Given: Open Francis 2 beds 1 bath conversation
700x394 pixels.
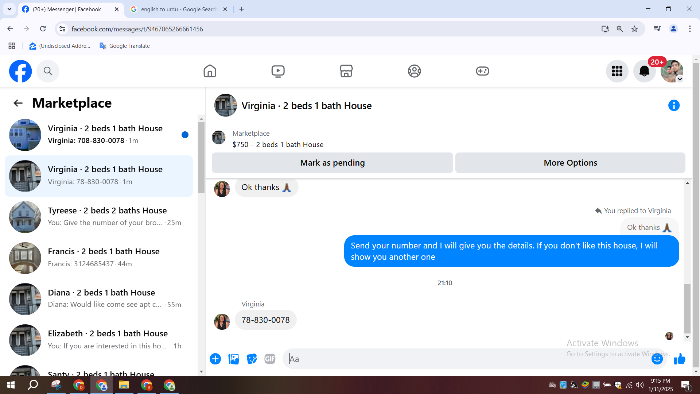Looking at the screenshot, I should (x=99, y=258).
